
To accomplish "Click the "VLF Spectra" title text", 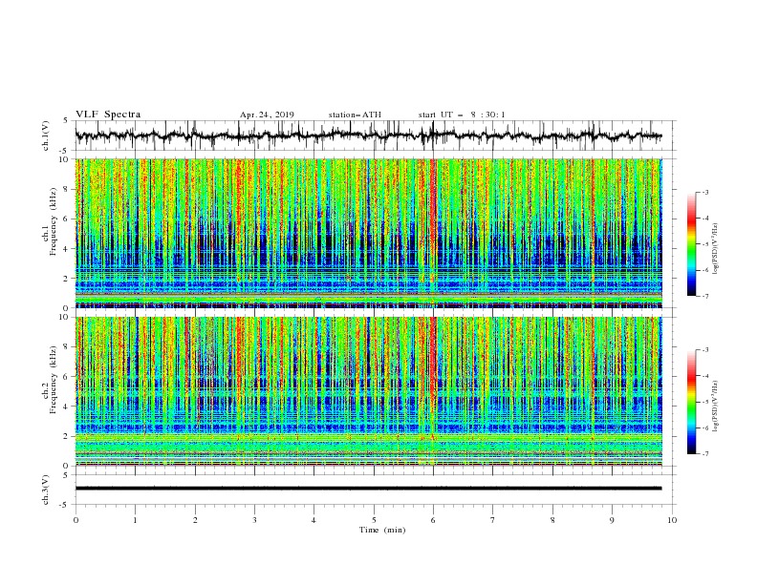I will click(x=108, y=115).
